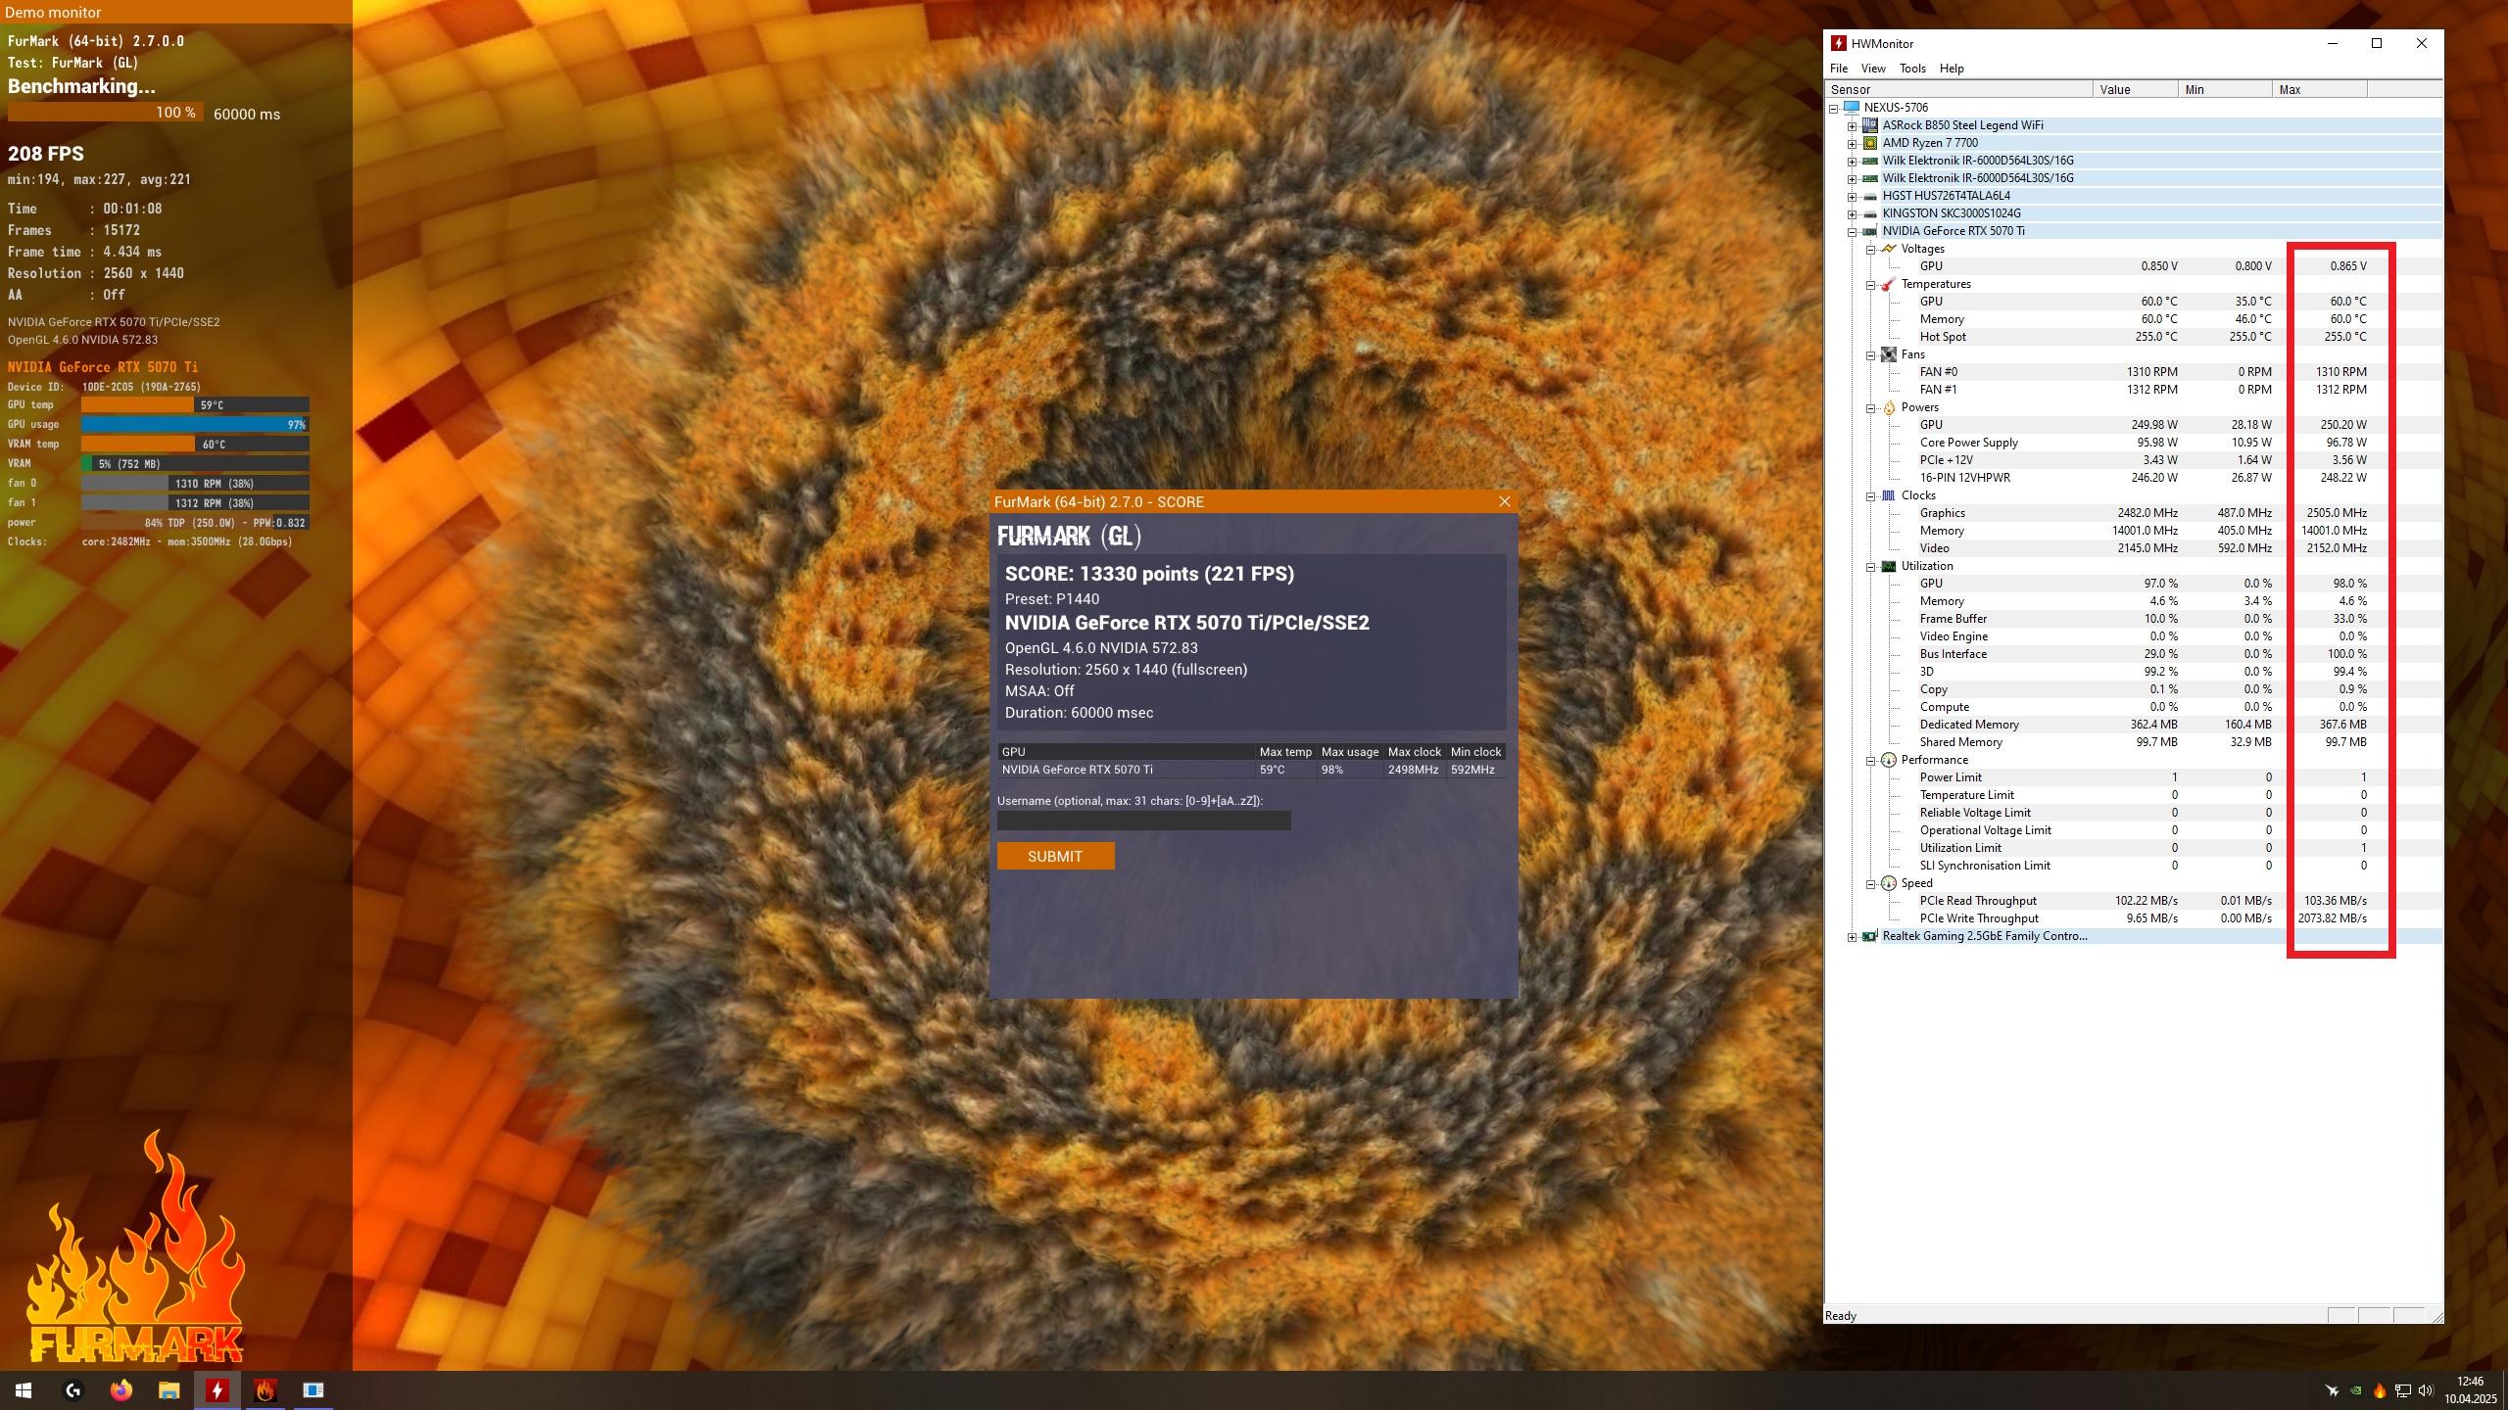Close the FurMark SCORE dialog
This screenshot has width=2508, height=1410.
[1504, 501]
